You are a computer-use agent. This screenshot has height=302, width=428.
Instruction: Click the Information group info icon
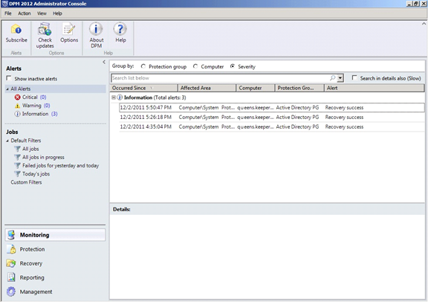tap(120, 97)
